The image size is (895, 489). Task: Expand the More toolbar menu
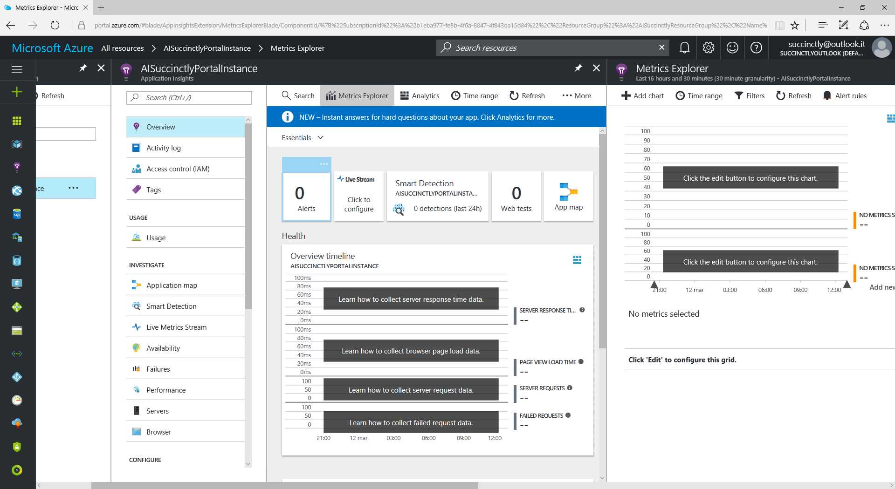[x=577, y=95]
